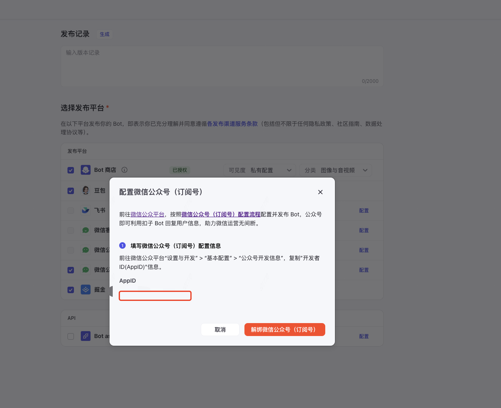Uncheck the 豆包 checkbox
Screen dimensions: 501x408
click(71, 190)
